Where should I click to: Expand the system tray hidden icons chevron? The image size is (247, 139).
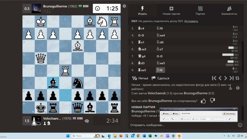pyautogui.click(x=224, y=136)
